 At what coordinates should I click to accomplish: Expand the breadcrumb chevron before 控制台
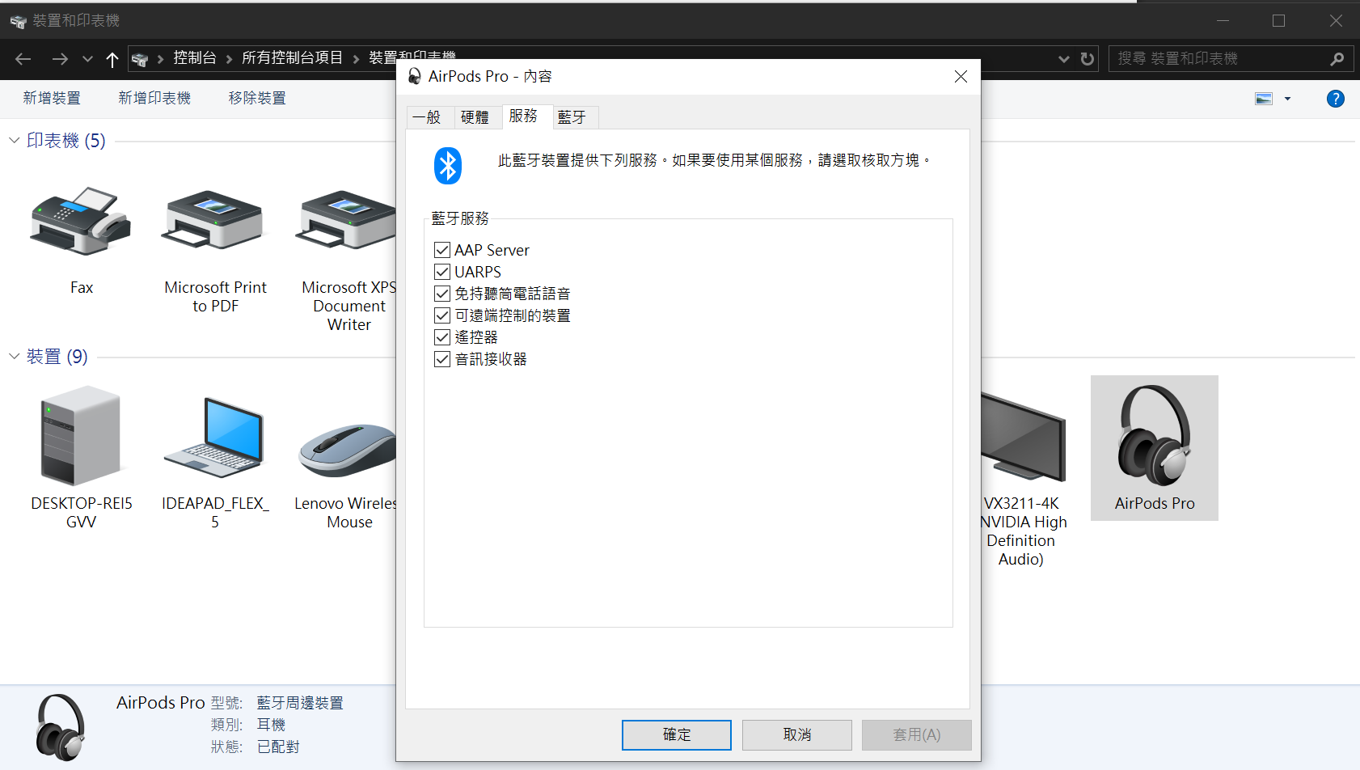tap(160, 59)
